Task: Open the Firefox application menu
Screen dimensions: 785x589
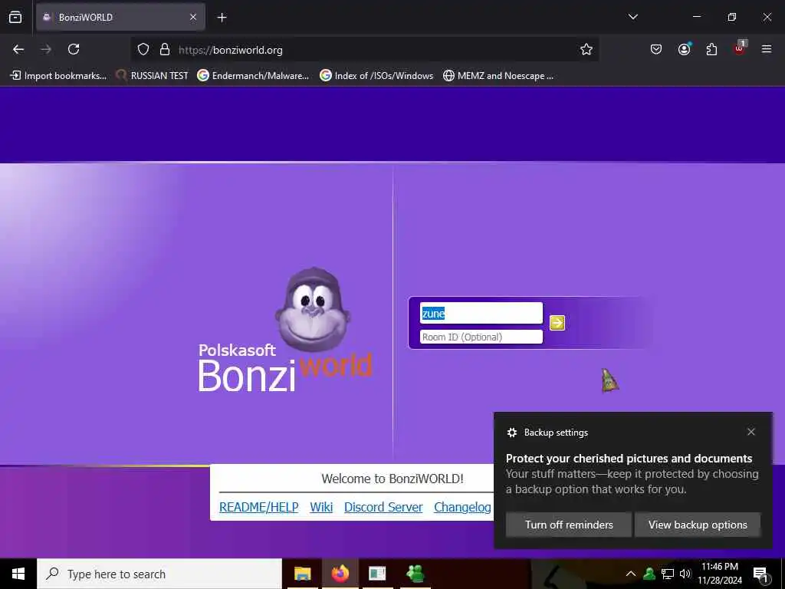Action: click(767, 49)
